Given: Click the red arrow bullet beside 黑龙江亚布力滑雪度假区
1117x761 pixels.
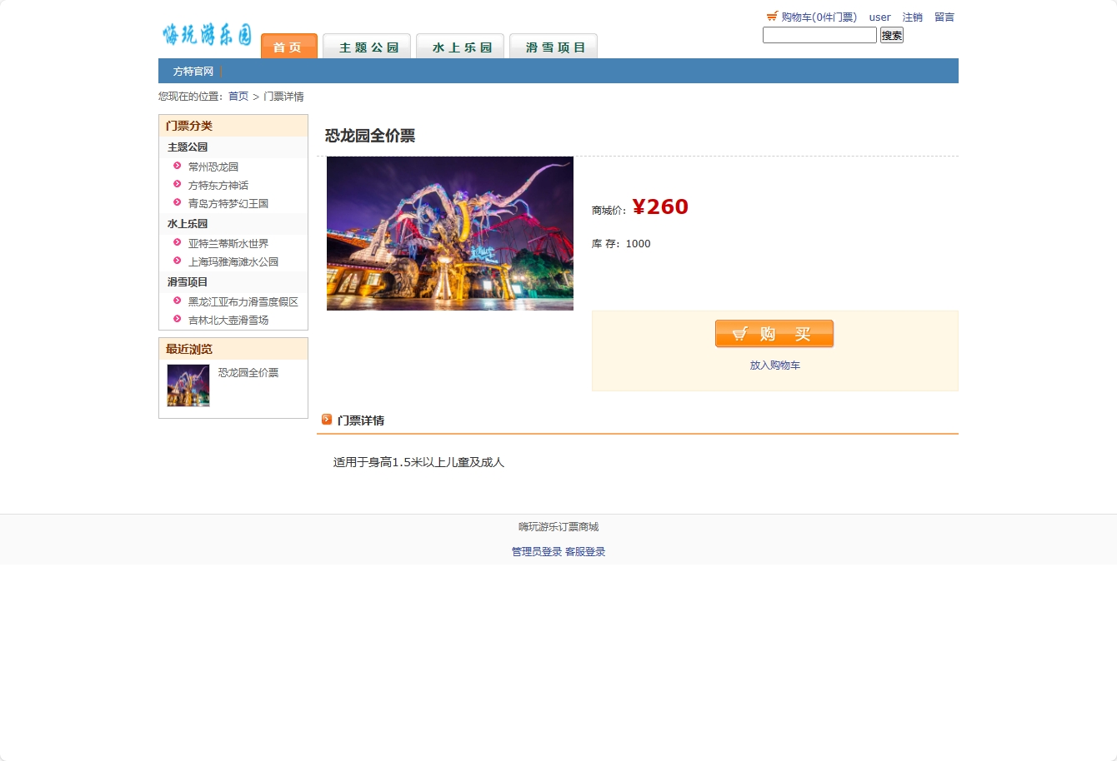Looking at the screenshot, I should (176, 301).
